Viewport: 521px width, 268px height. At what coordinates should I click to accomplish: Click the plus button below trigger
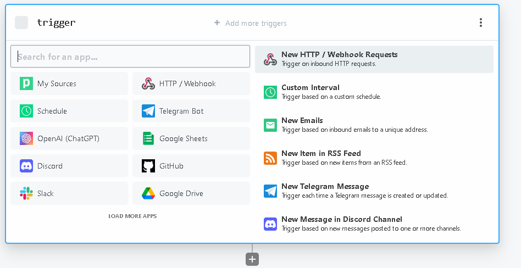coord(252,259)
